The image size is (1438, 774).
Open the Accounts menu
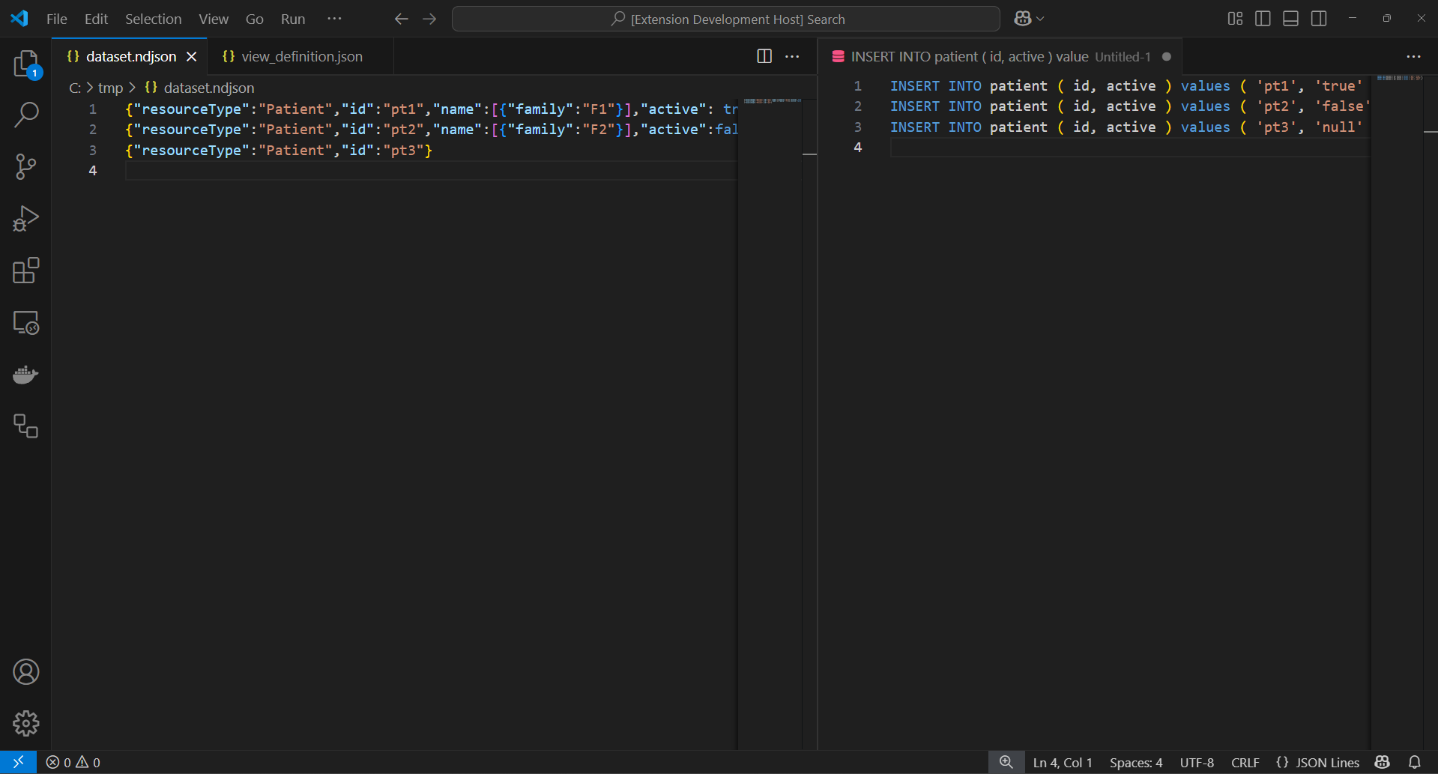(x=26, y=672)
